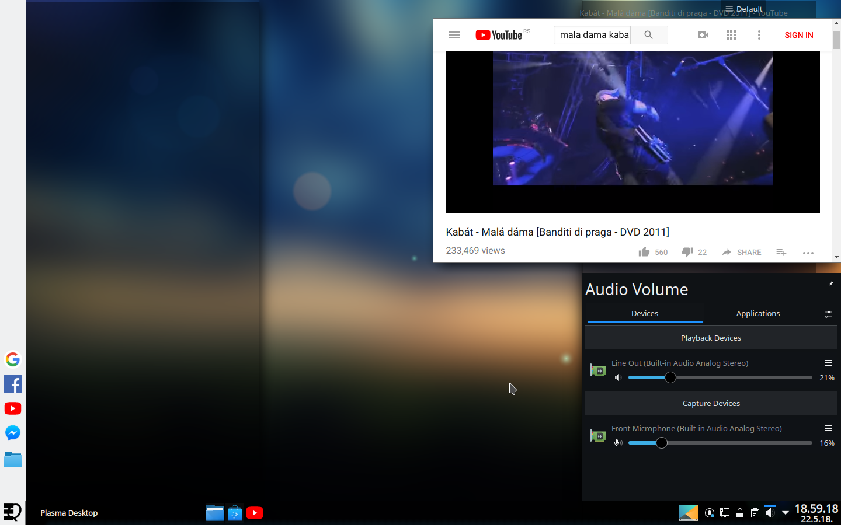Click the Front Microphone sound card icon

598,435
